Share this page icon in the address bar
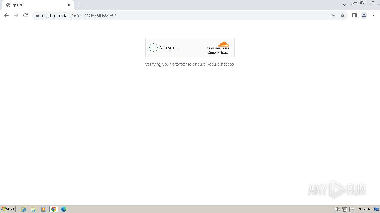This screenshot has width=380, height=213. 333,15
